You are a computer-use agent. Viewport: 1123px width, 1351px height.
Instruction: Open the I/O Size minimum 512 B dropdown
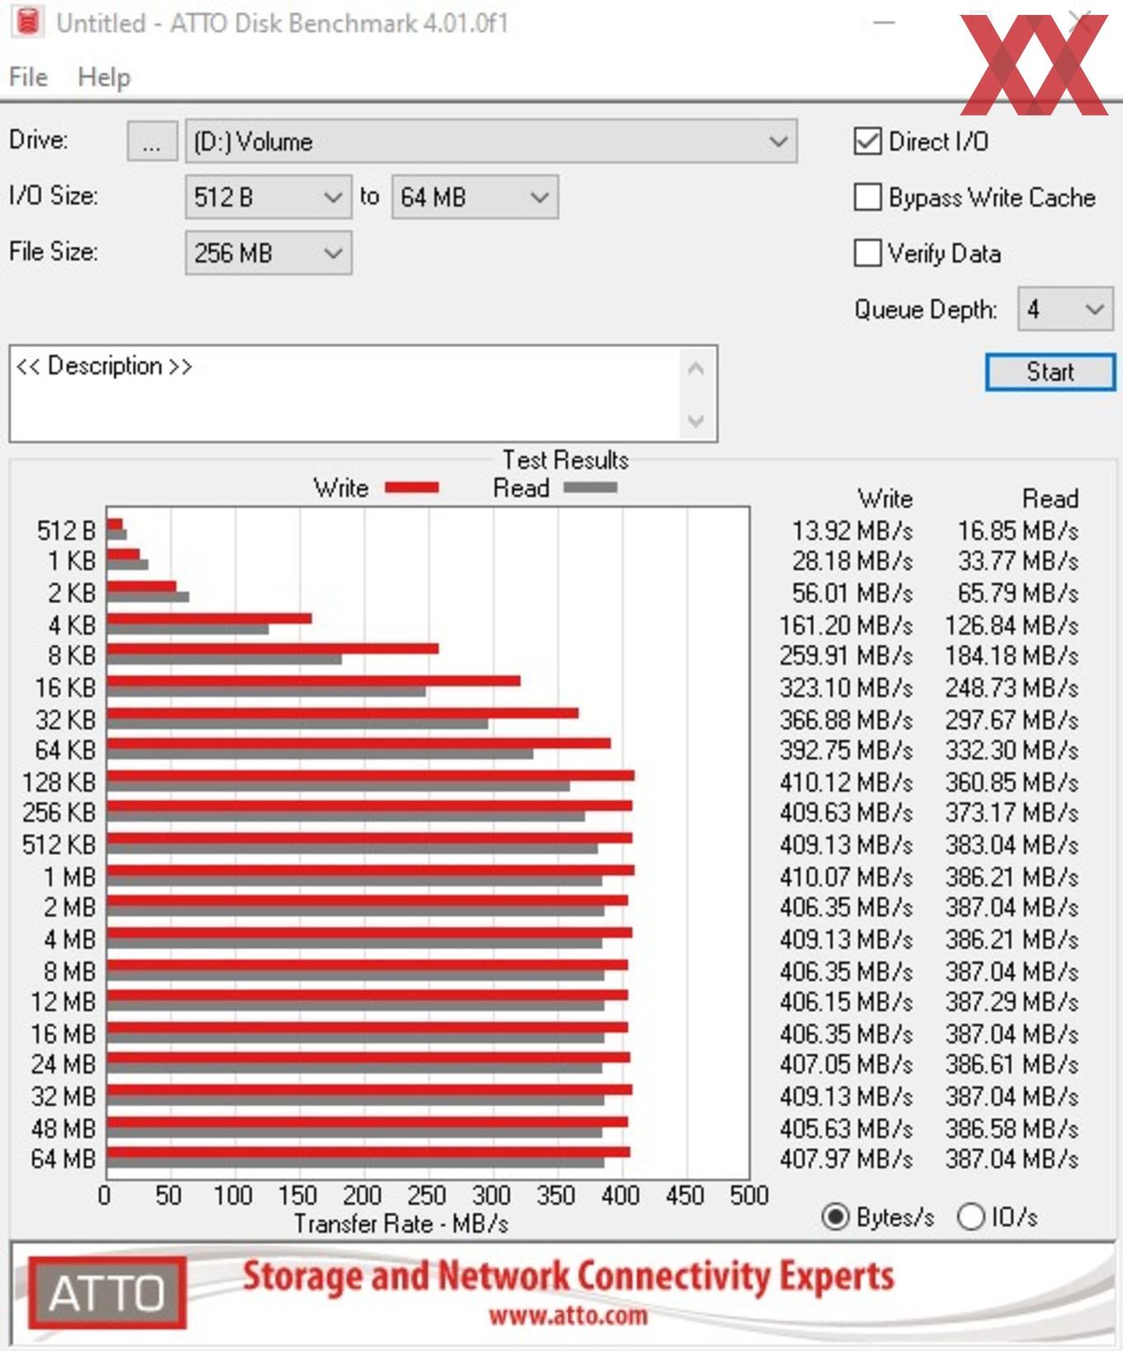[268, 197]
